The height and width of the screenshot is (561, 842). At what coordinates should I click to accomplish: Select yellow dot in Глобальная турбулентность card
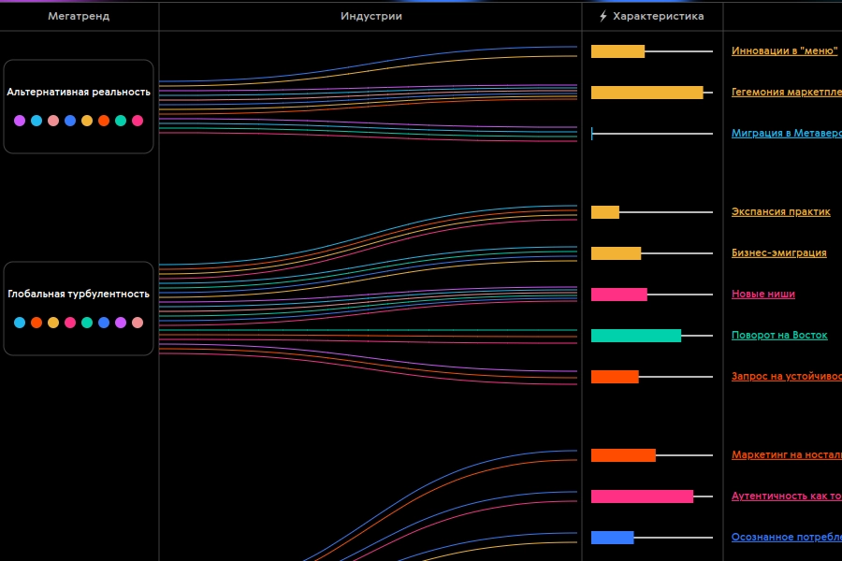pyautogui.click(x=53, y=323)
